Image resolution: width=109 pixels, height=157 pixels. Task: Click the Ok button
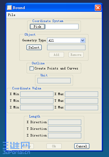54,146
